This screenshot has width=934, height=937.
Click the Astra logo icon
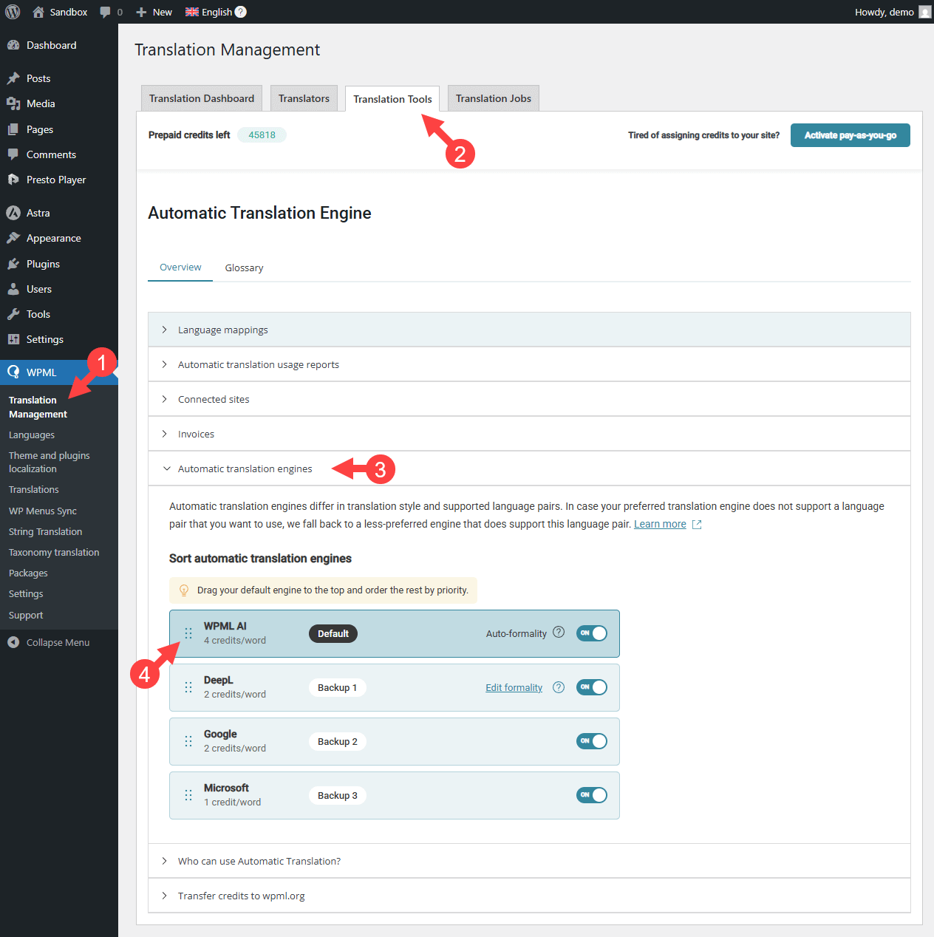(13, 213)
